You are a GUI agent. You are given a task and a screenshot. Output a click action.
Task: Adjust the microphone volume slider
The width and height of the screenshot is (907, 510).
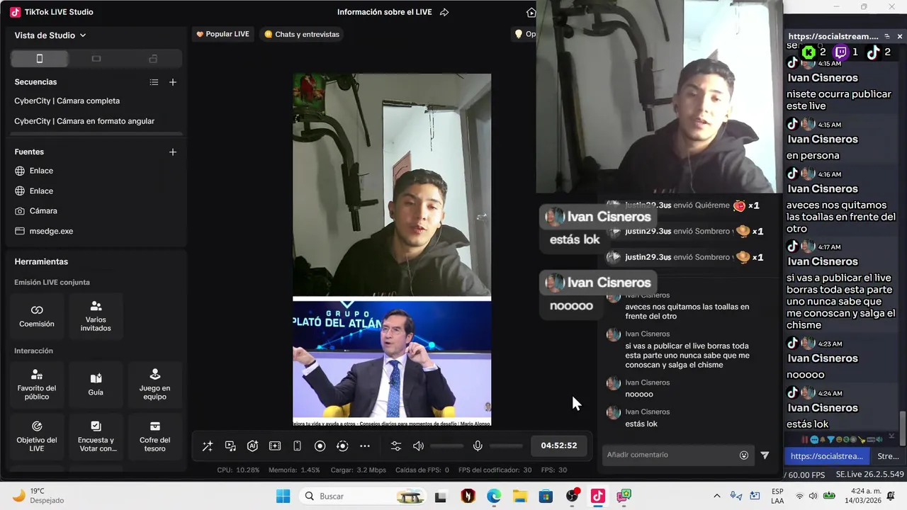[506, 446]
